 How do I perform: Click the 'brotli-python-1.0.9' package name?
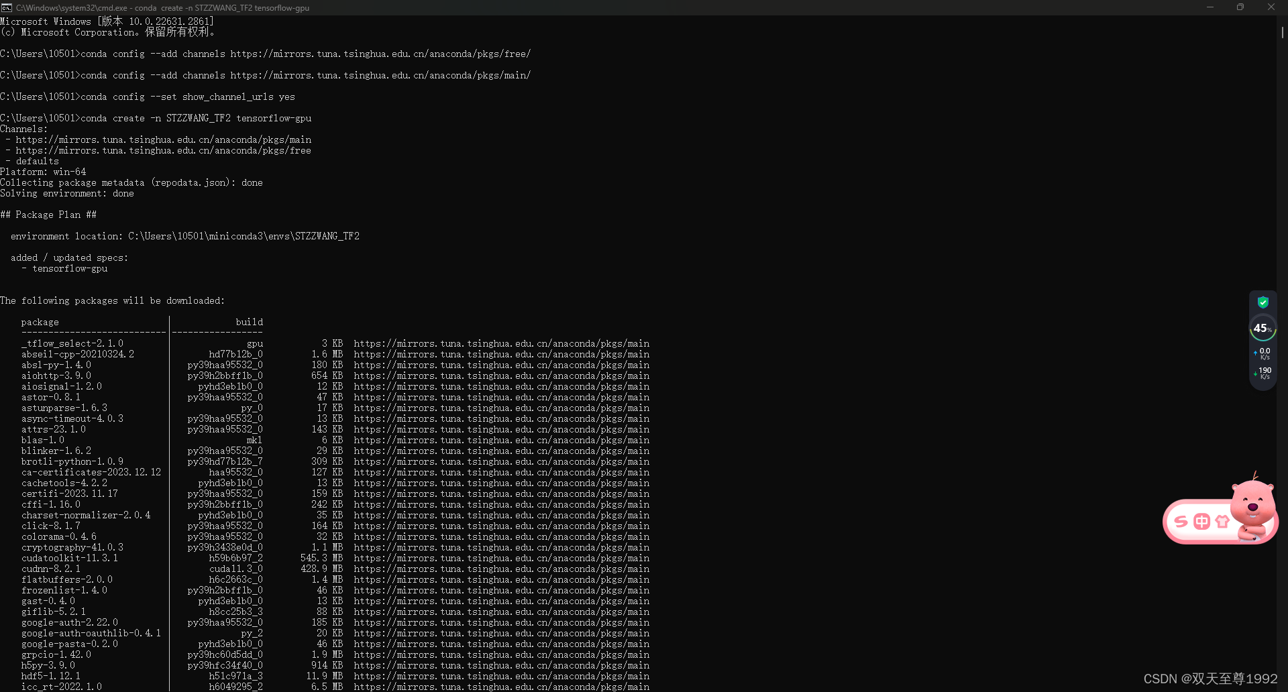point(72,461)
